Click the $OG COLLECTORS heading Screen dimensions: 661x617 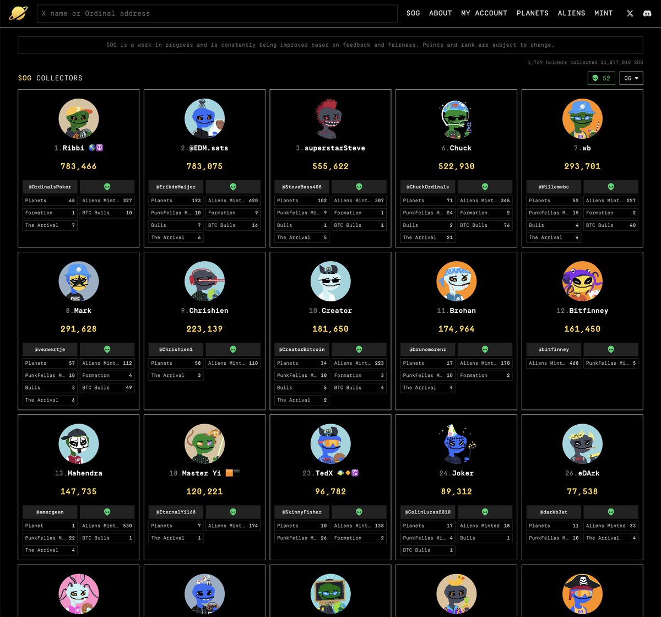click(x=50, y=78)
